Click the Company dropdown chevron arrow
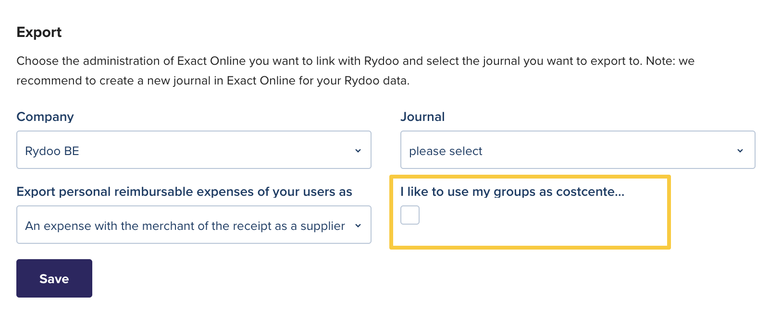This screenshot has width=769, height=311. pos(358,151)
